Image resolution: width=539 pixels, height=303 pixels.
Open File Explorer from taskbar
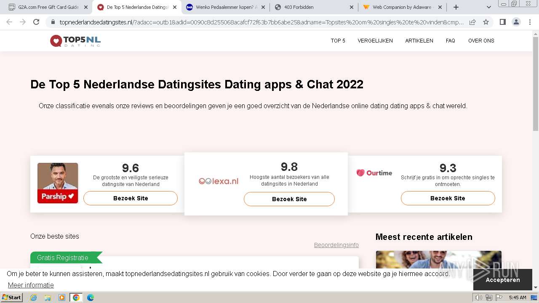(x=48, y=298)
